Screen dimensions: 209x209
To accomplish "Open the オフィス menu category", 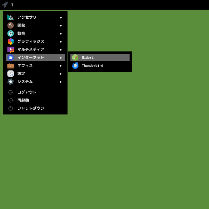I will coord(35,66).
